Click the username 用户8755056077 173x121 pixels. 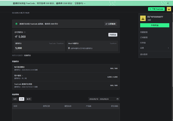point(155,17)
